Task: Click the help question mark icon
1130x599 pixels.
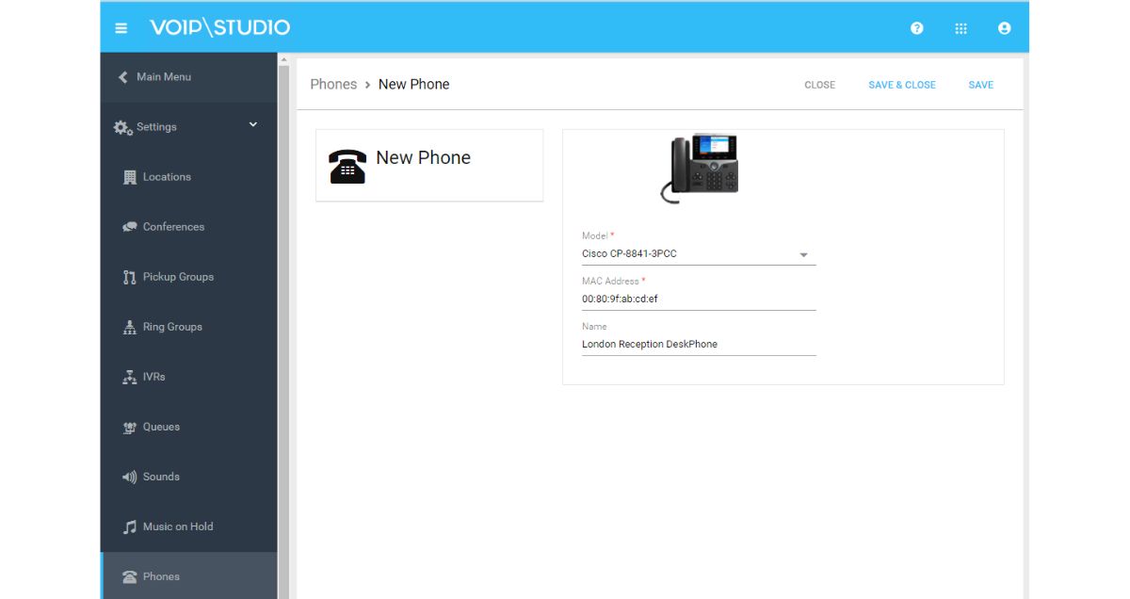Action: [916, 27]
